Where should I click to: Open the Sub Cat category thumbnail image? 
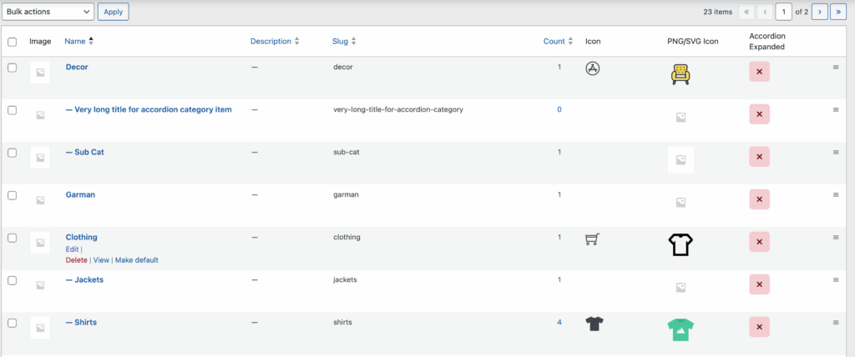[x=40, y=158]
